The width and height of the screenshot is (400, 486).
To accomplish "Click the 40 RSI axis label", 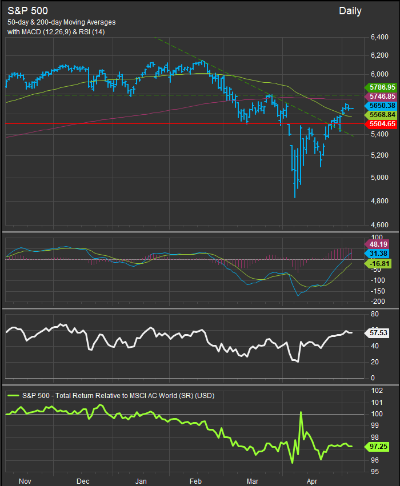I will click(x=375, y=346).
